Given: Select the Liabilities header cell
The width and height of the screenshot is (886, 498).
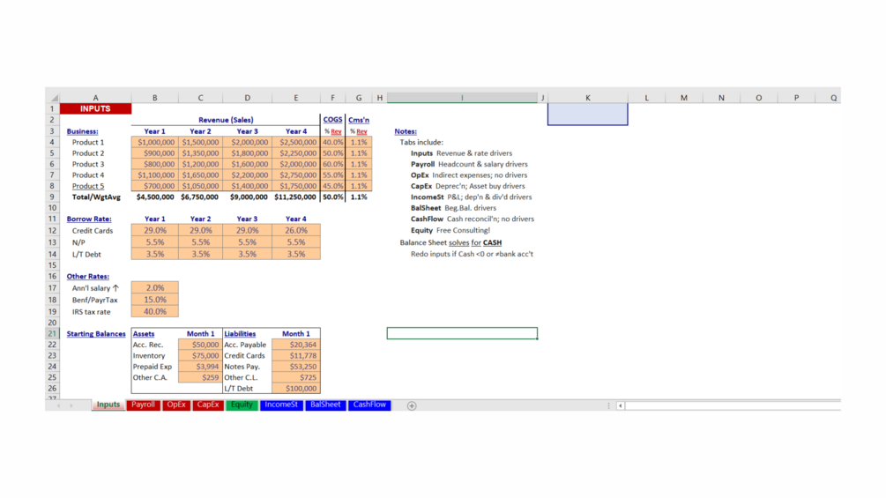Looking at the screenshot, I should [248, 334].
